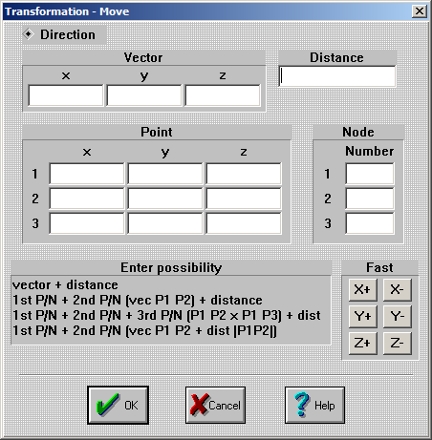Focus the Distance input field
Image resolution: width=432 pixels, height=440 pixels.
[337, 76]
